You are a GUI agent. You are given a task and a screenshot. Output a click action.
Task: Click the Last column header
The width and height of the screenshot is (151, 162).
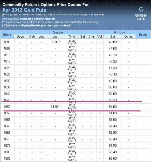[x=56, y=37]
